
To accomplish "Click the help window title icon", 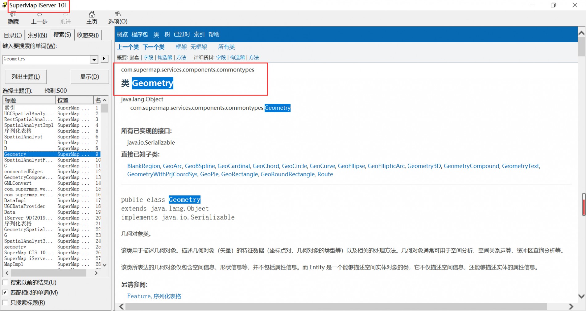I will 4,5.
